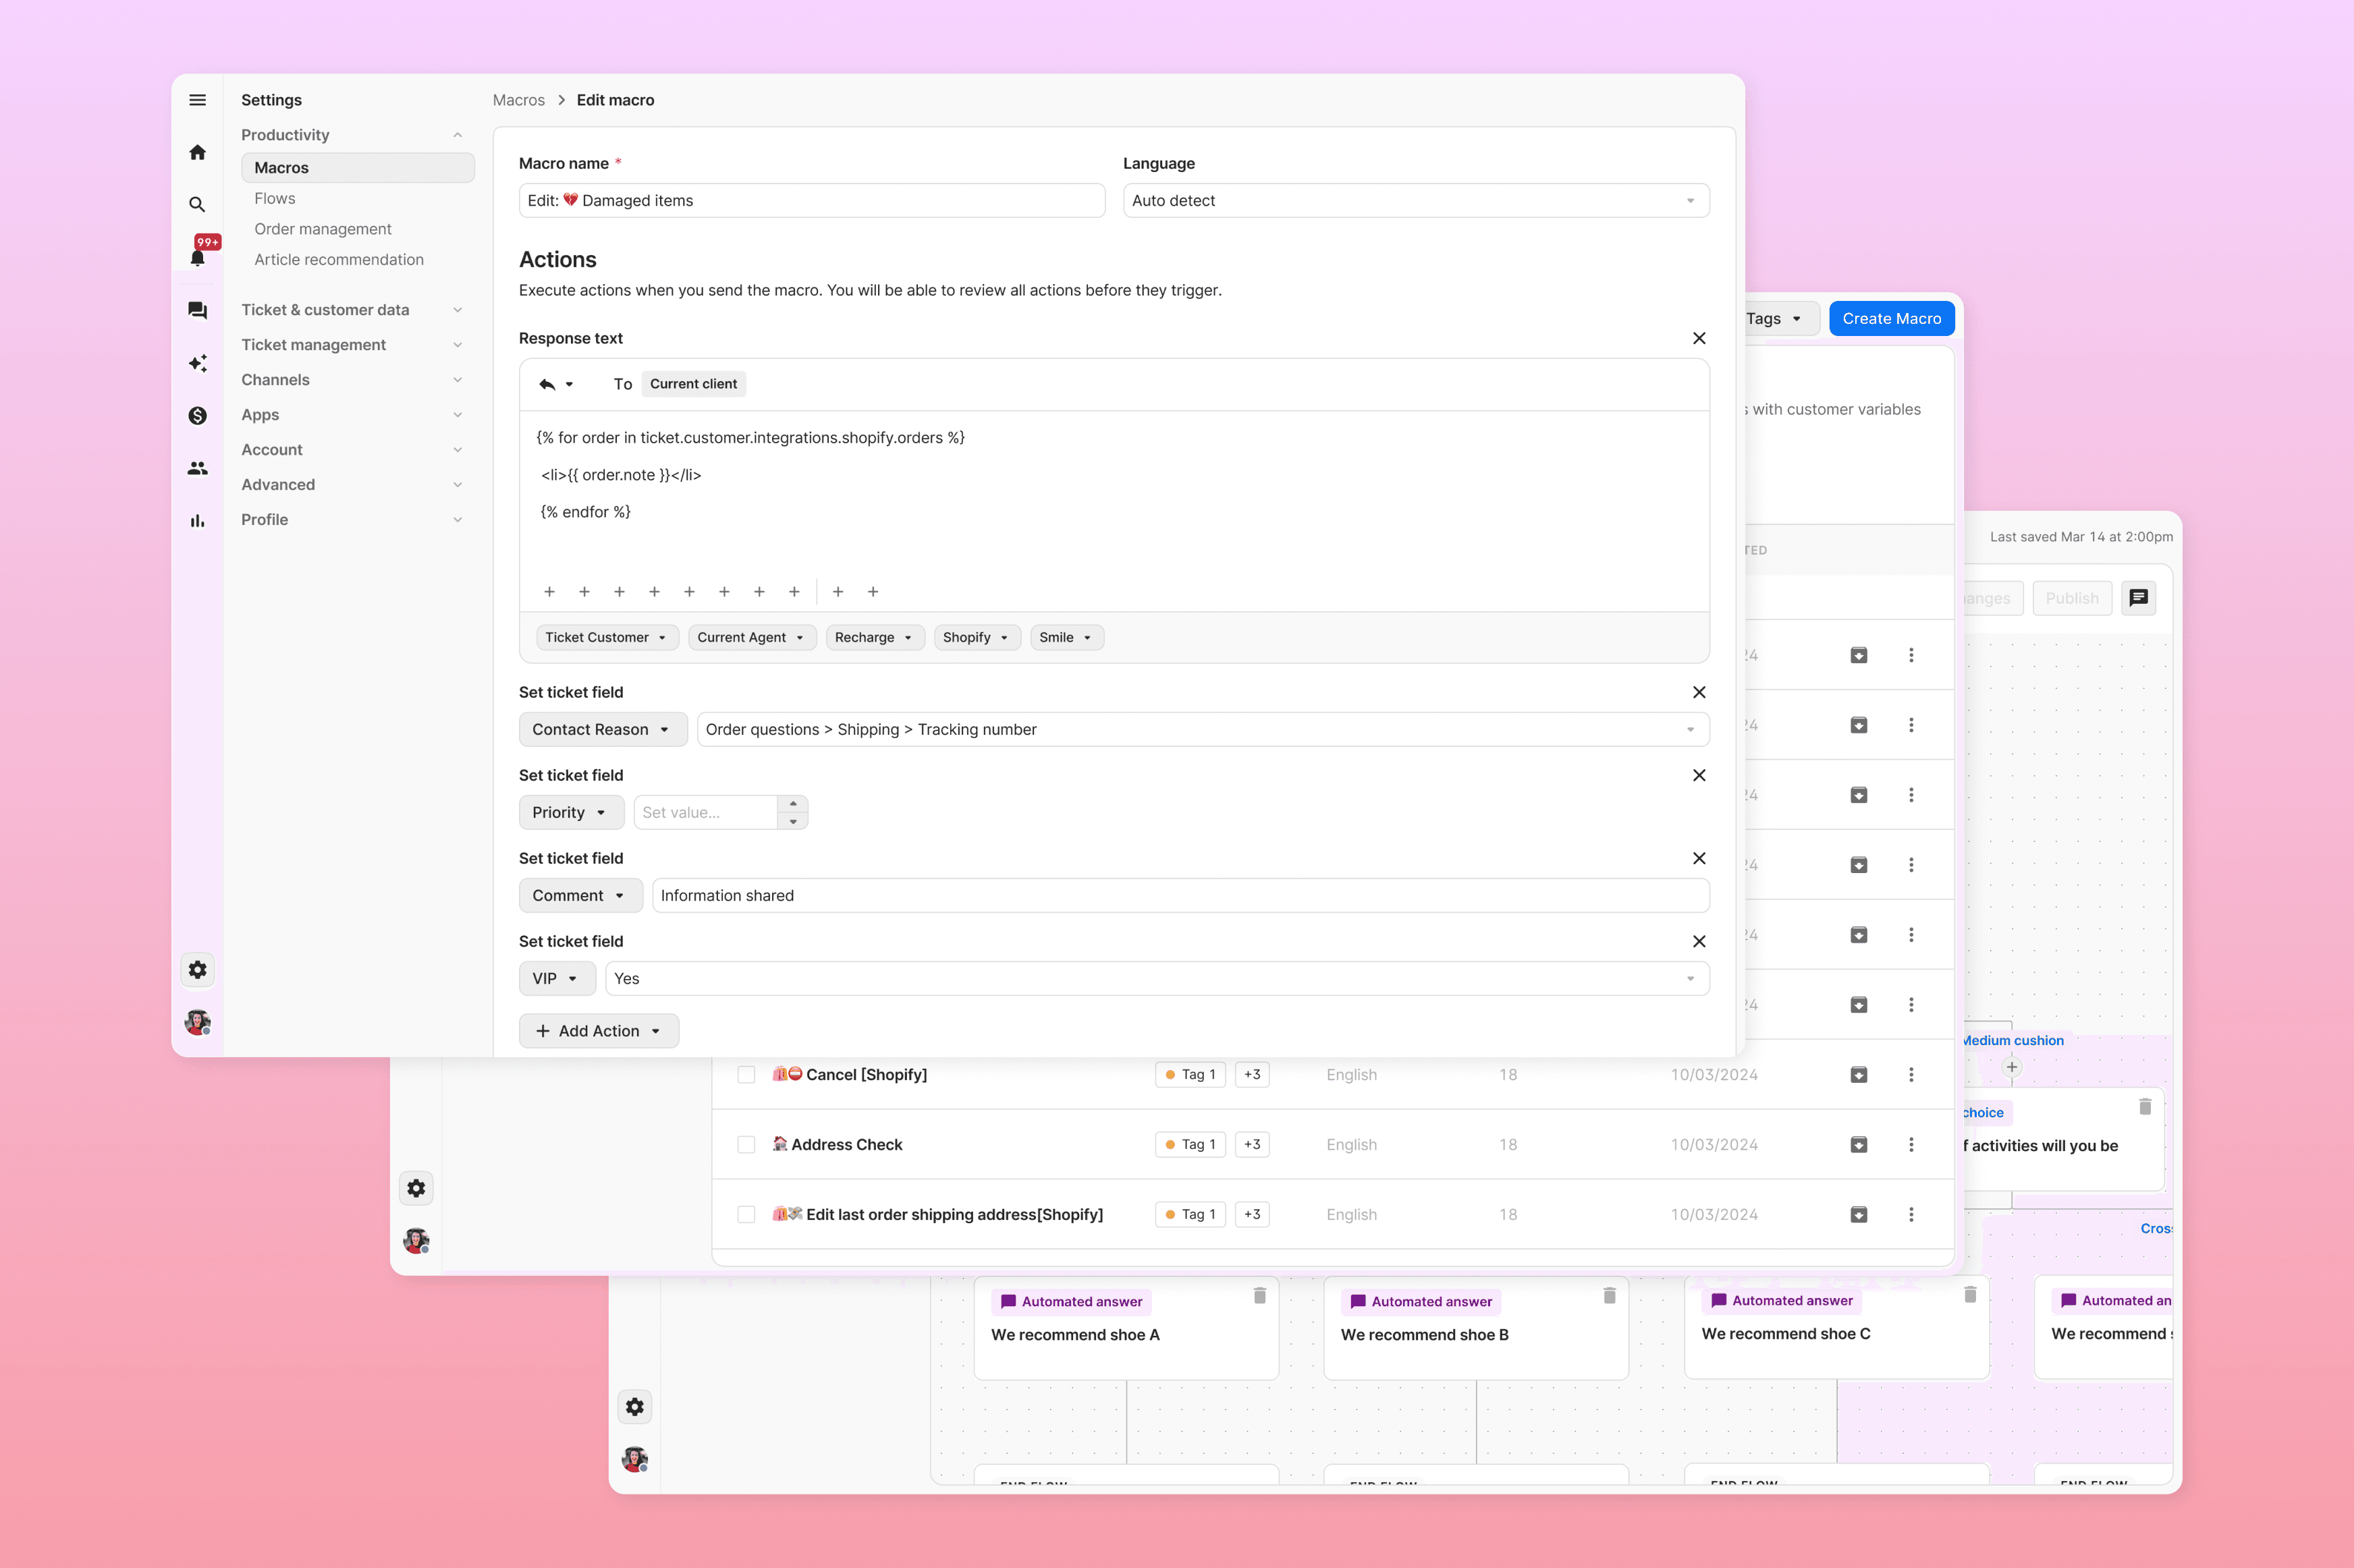Remove the Contact Reason ticket field
Screen dimensions: 2354x1568
[x=1699, y=693]
